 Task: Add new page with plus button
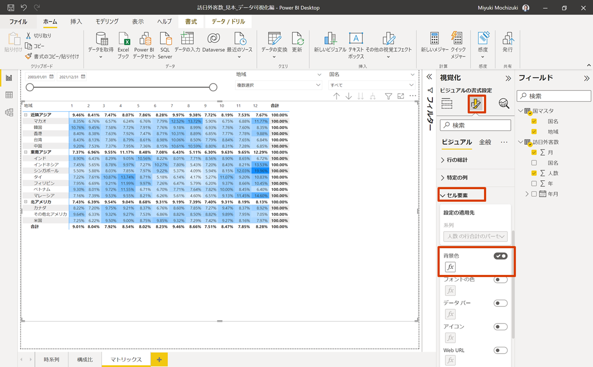pyautogui.click(x=159, y=359)
